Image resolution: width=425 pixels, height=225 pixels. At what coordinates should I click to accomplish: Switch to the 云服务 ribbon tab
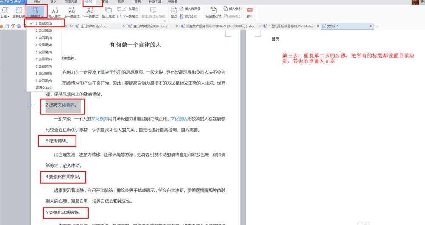pos(172,2)
